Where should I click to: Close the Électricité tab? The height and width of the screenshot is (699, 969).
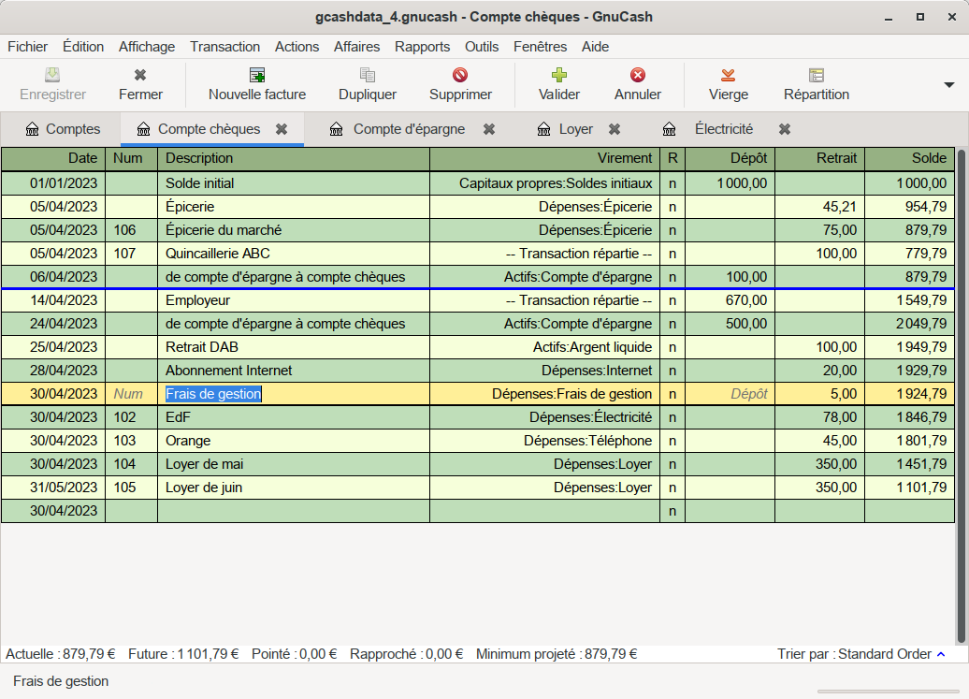point(785,129)
